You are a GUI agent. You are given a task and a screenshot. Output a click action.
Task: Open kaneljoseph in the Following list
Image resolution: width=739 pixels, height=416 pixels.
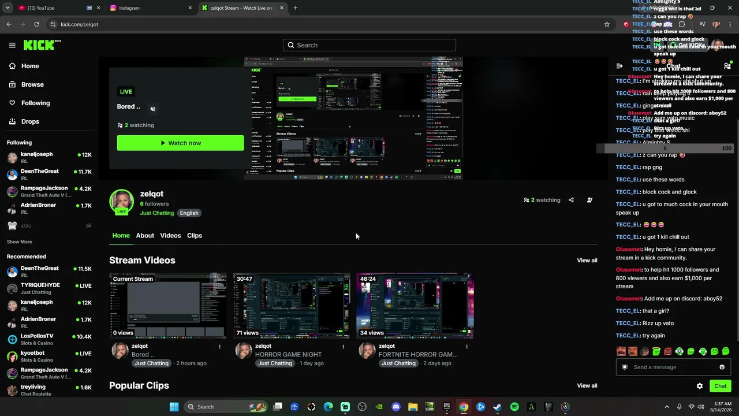[x=49, y=158]
